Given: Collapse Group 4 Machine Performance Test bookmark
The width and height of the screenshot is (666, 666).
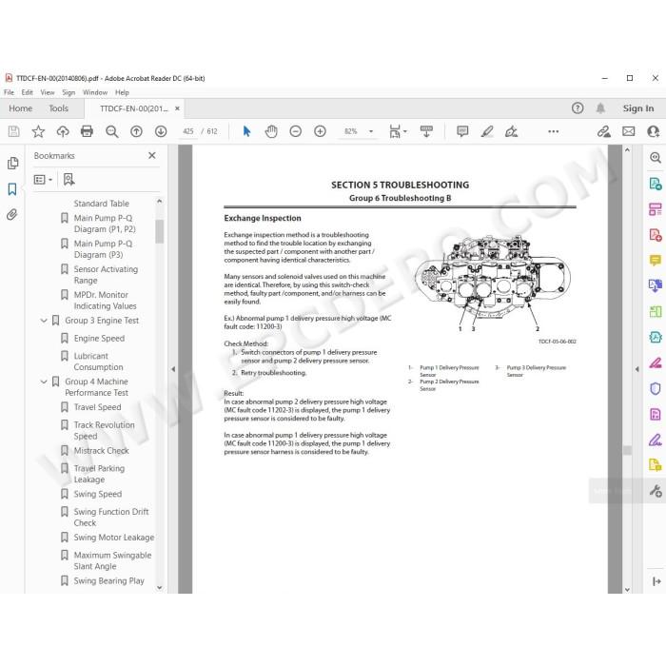Looking at the screenshot, I should point(44,382).
